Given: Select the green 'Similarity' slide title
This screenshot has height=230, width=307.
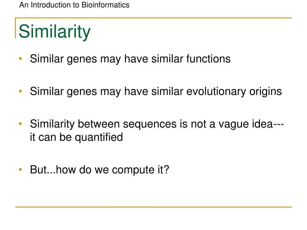Looking at the screenshot, I should [x=55, y=31].
